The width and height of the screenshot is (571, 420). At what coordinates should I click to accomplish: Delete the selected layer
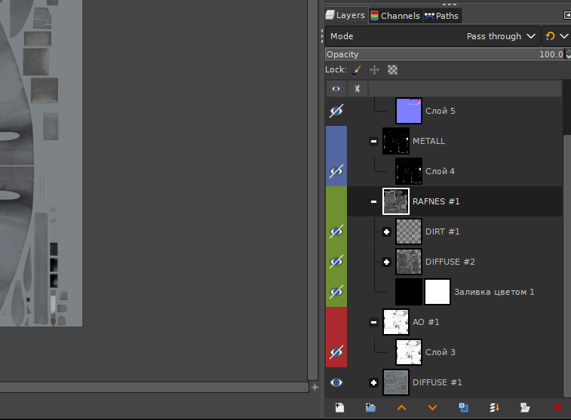coord(557,408)
